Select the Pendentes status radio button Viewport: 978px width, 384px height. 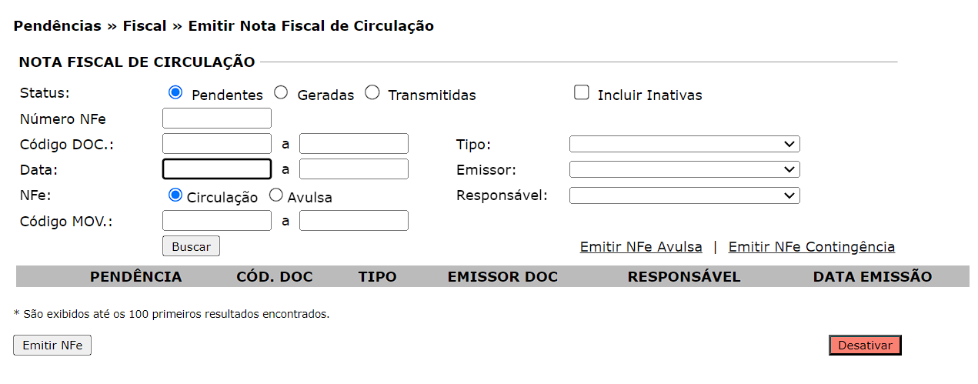(175, 93)
